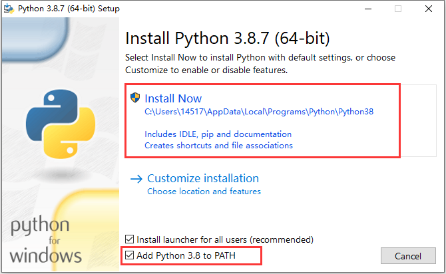The image size is (446, 274).
Task: Start installation via Install Now
Action: click(173, 98)
